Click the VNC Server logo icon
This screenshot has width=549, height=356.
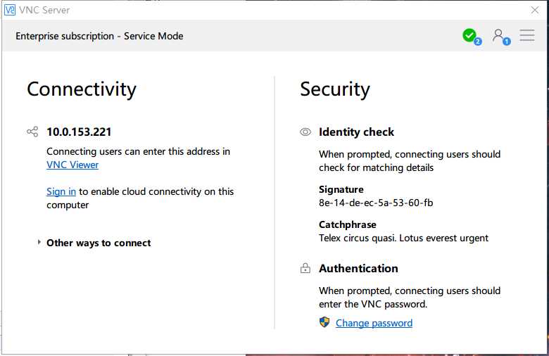pyautogui.click(x=11, y=11)
